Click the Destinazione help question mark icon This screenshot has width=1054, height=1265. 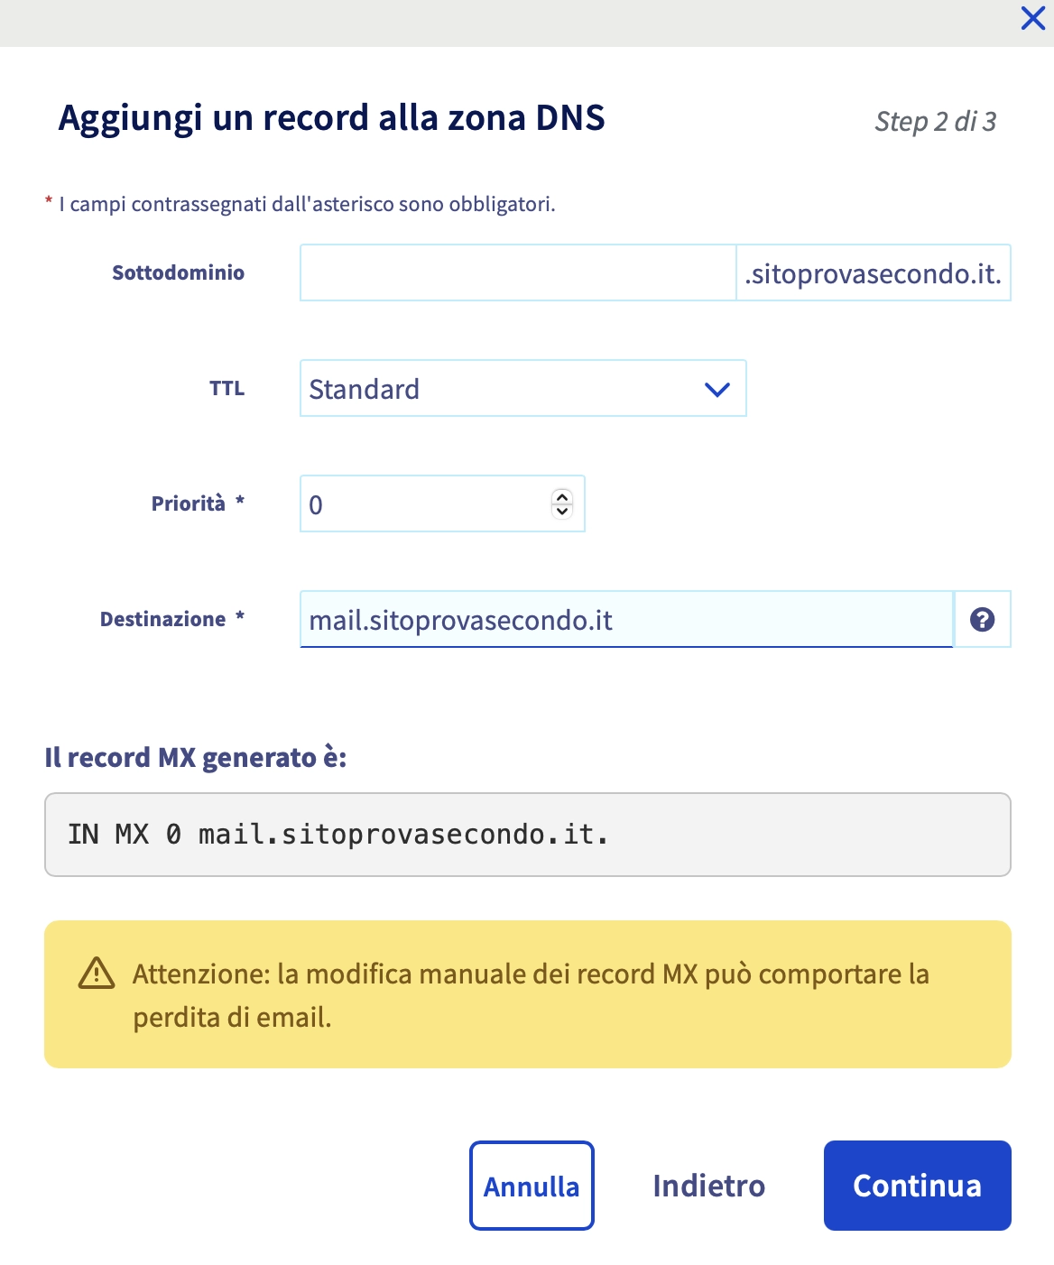982,619
